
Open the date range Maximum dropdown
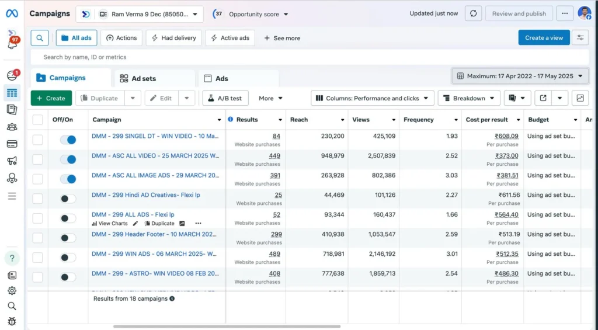520,76
